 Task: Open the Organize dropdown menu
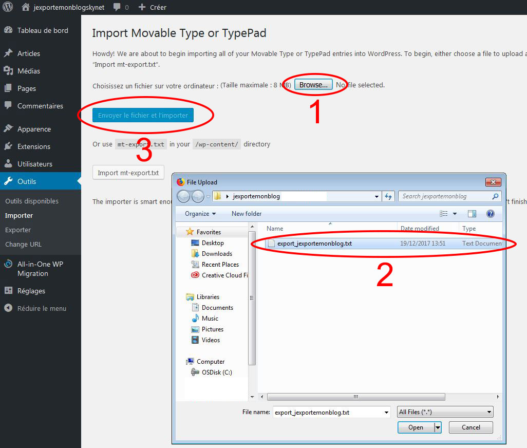tap(200, 213)
